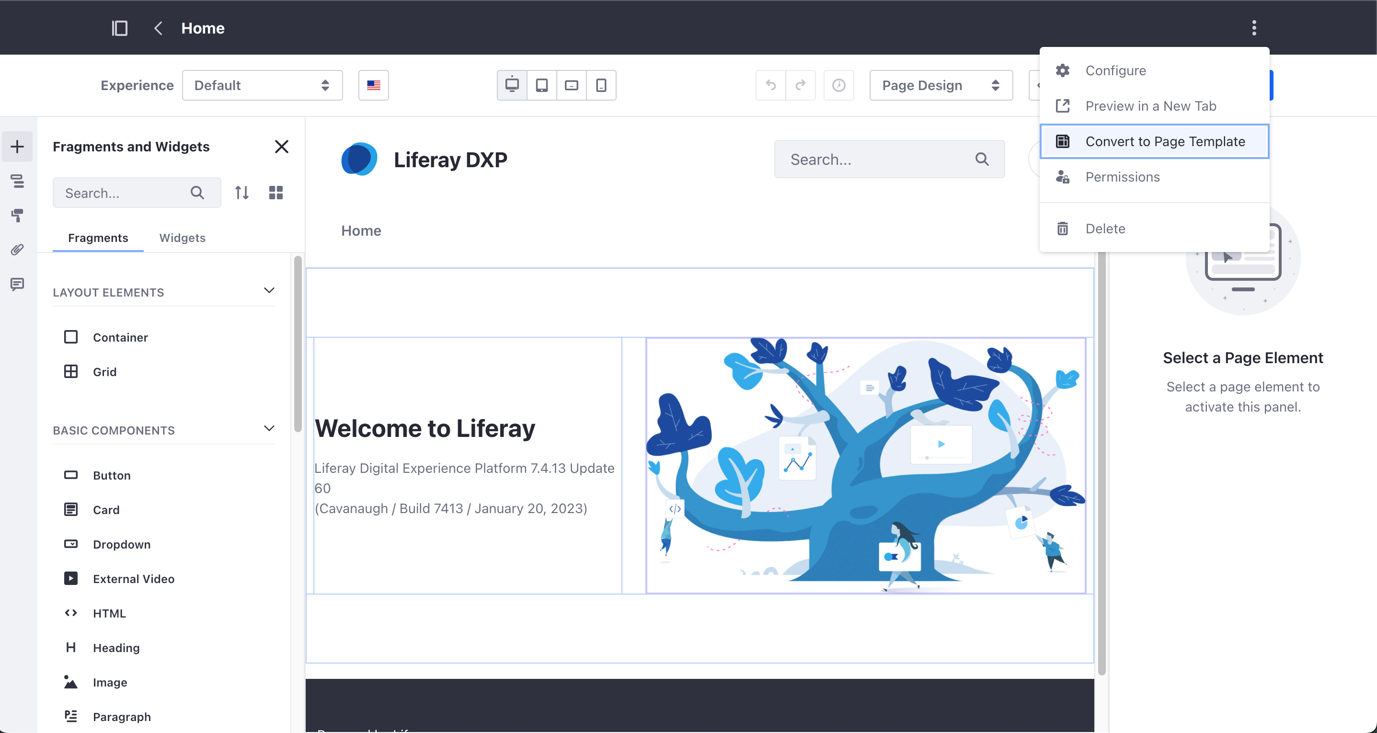Choose Convert to Page Template
Viewport: 1377px width, 733px height.
pos(1154,141)
